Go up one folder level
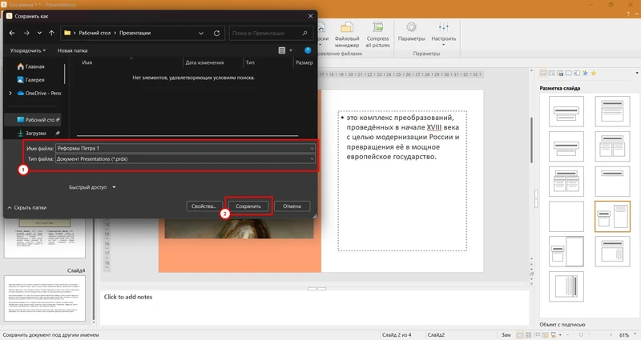The height and width of the screenshot is (340, 641). click(x=51, y=33)
